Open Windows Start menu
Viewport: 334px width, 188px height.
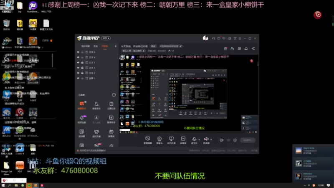[3, 185]
